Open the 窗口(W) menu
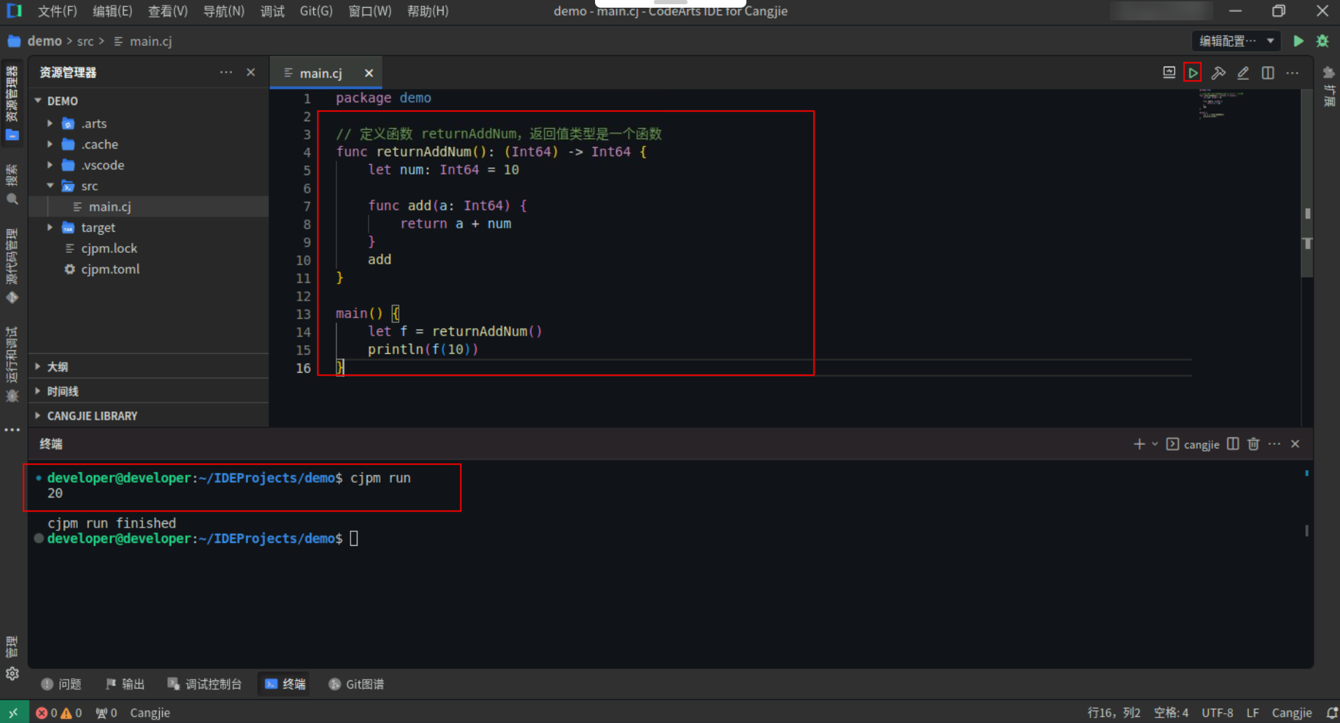Image resolution: width=1340 pixels, height=723 pixels. coord(370,11)
